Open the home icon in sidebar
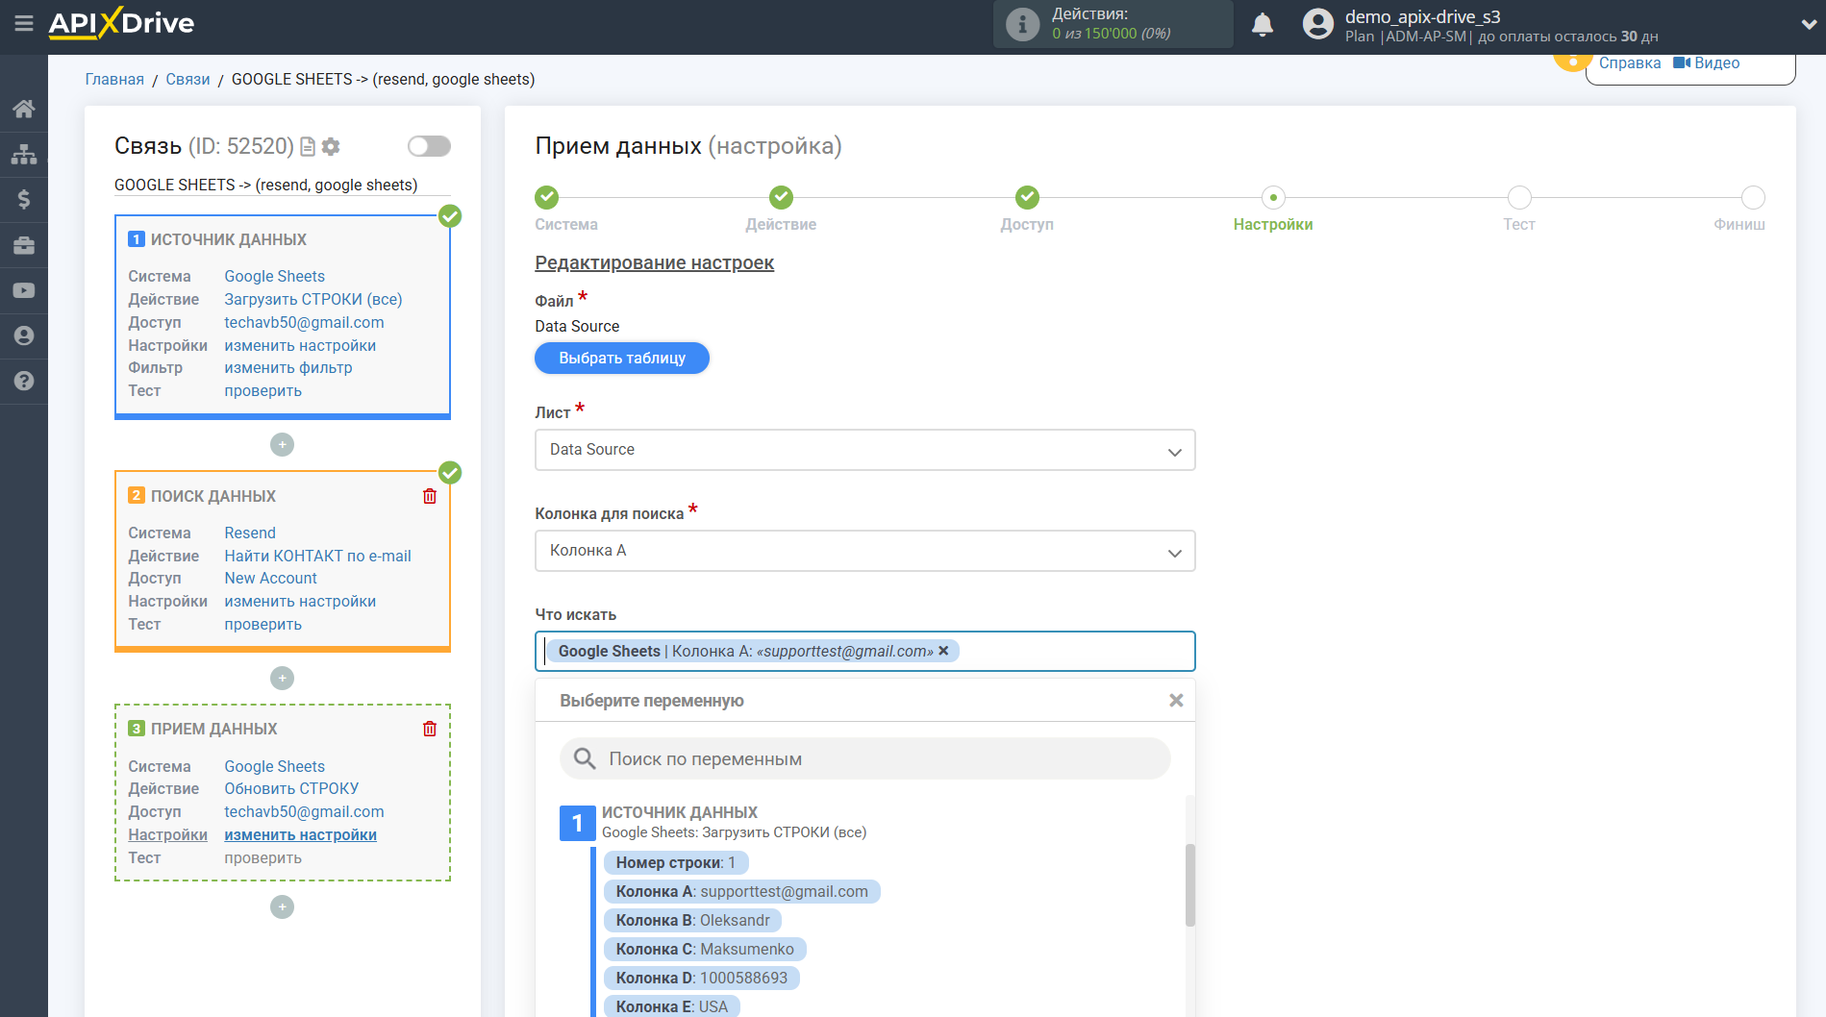 pyautogui.click(x=24, y=109)
